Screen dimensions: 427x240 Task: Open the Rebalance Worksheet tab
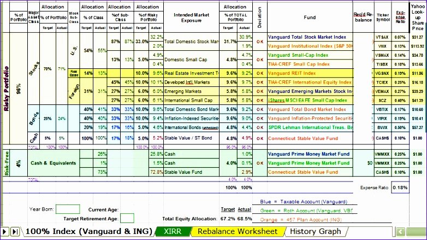(238, 232)
